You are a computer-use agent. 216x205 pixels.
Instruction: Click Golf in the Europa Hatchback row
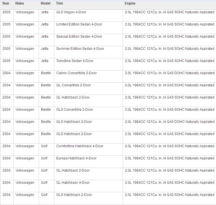(x=44, y=158)
